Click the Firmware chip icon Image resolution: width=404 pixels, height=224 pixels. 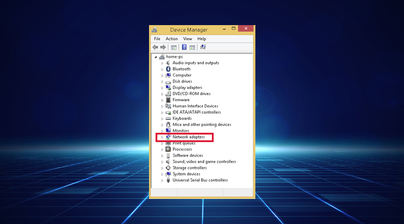168,100
